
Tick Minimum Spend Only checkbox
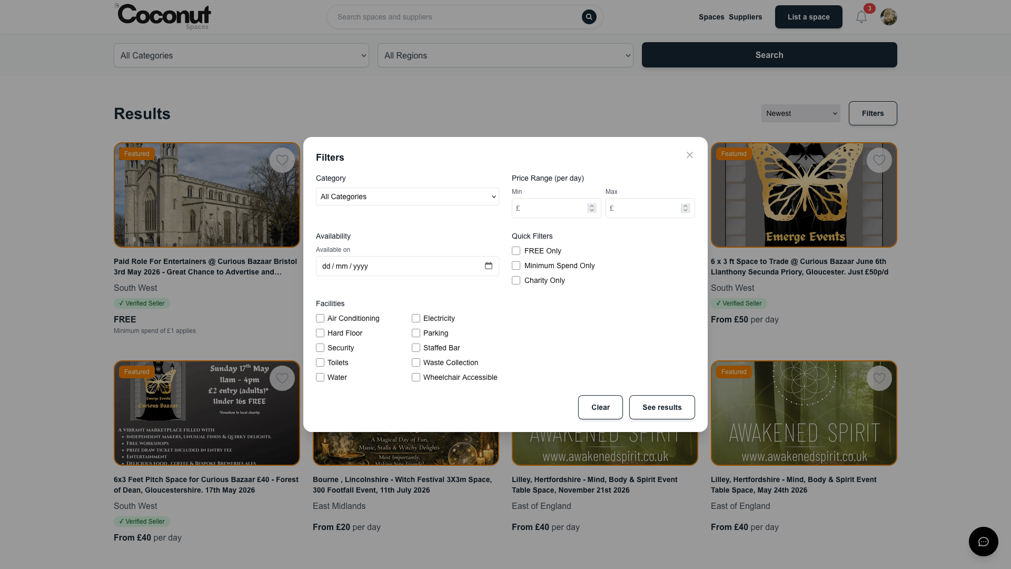tap(516, 266)
